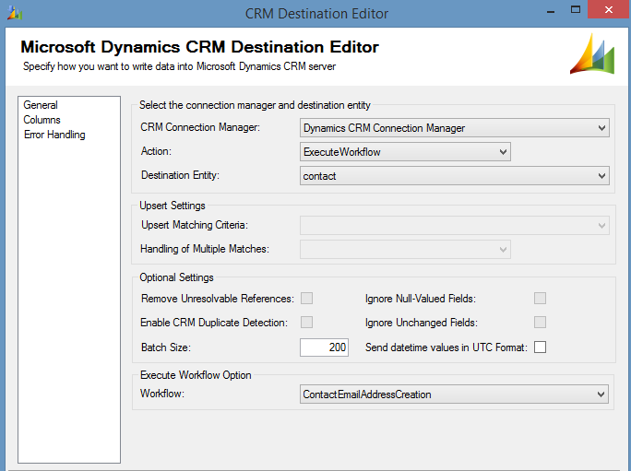Close the CRM Destination Editor window

pyautogui.click(x=608, y=11)
